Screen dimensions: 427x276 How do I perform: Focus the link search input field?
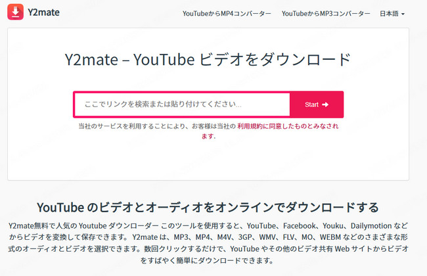182,104
